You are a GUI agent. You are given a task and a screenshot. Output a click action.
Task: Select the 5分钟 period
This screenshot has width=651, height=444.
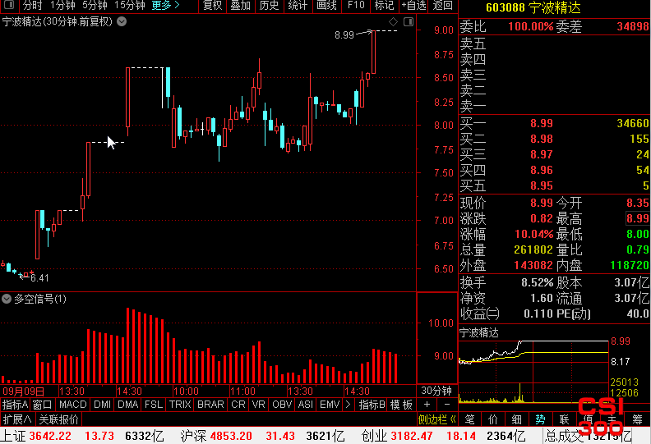pyautogui.click(x=95, y=6)
